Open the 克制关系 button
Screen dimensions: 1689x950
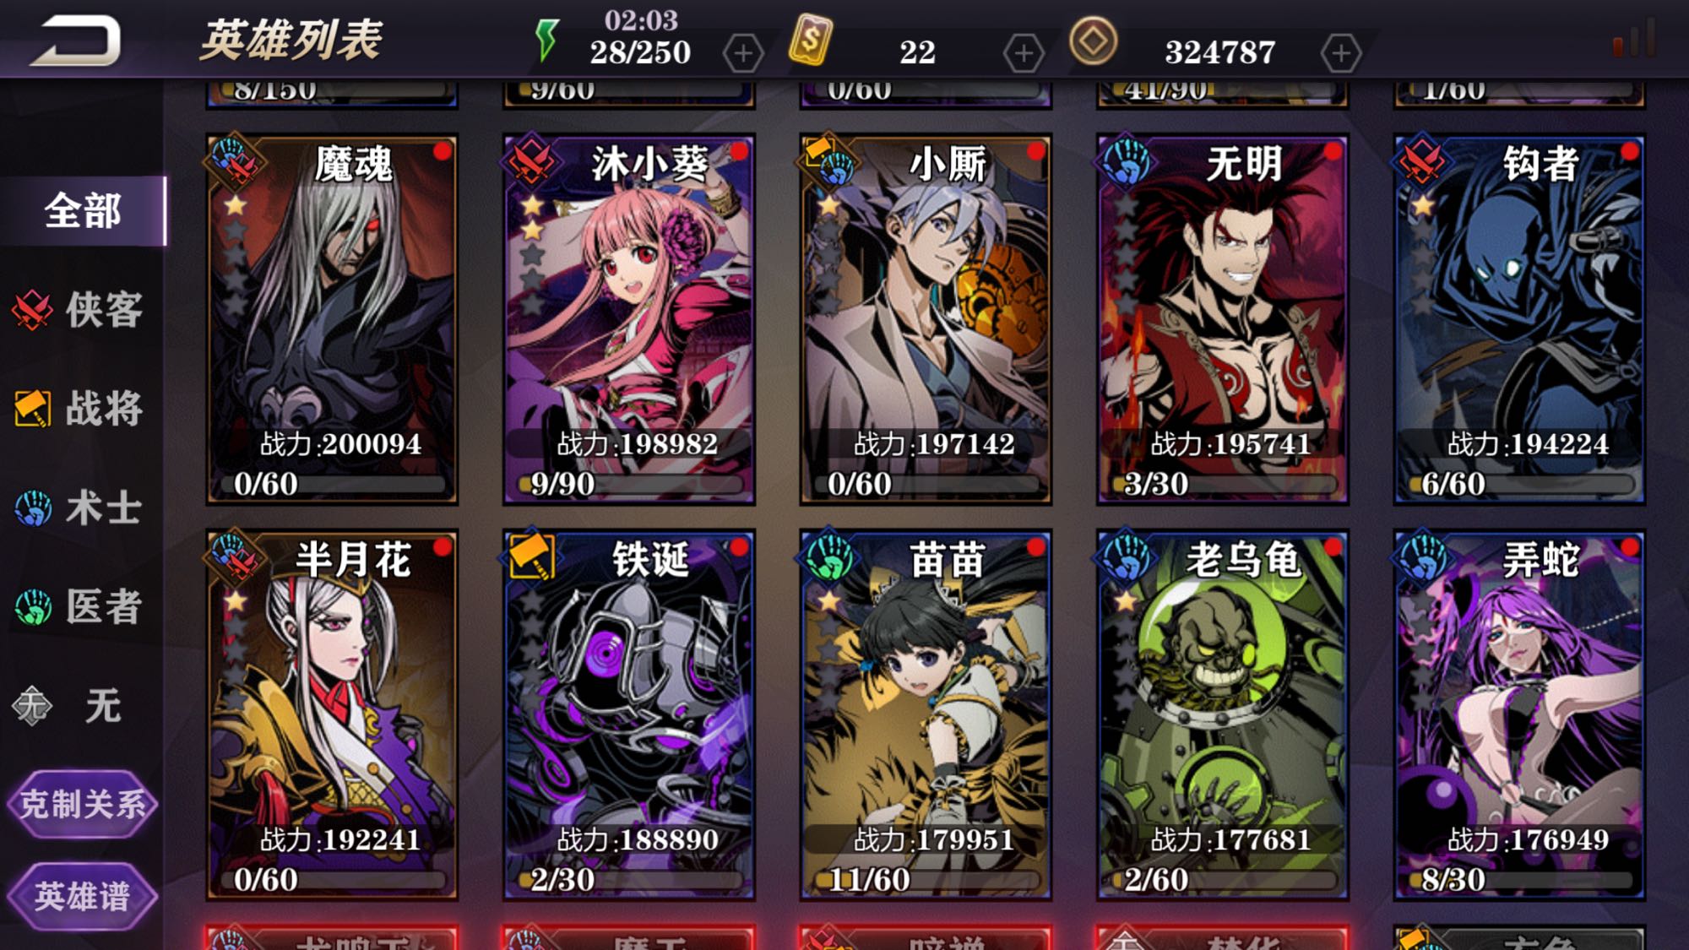click(x=82, y=804)
